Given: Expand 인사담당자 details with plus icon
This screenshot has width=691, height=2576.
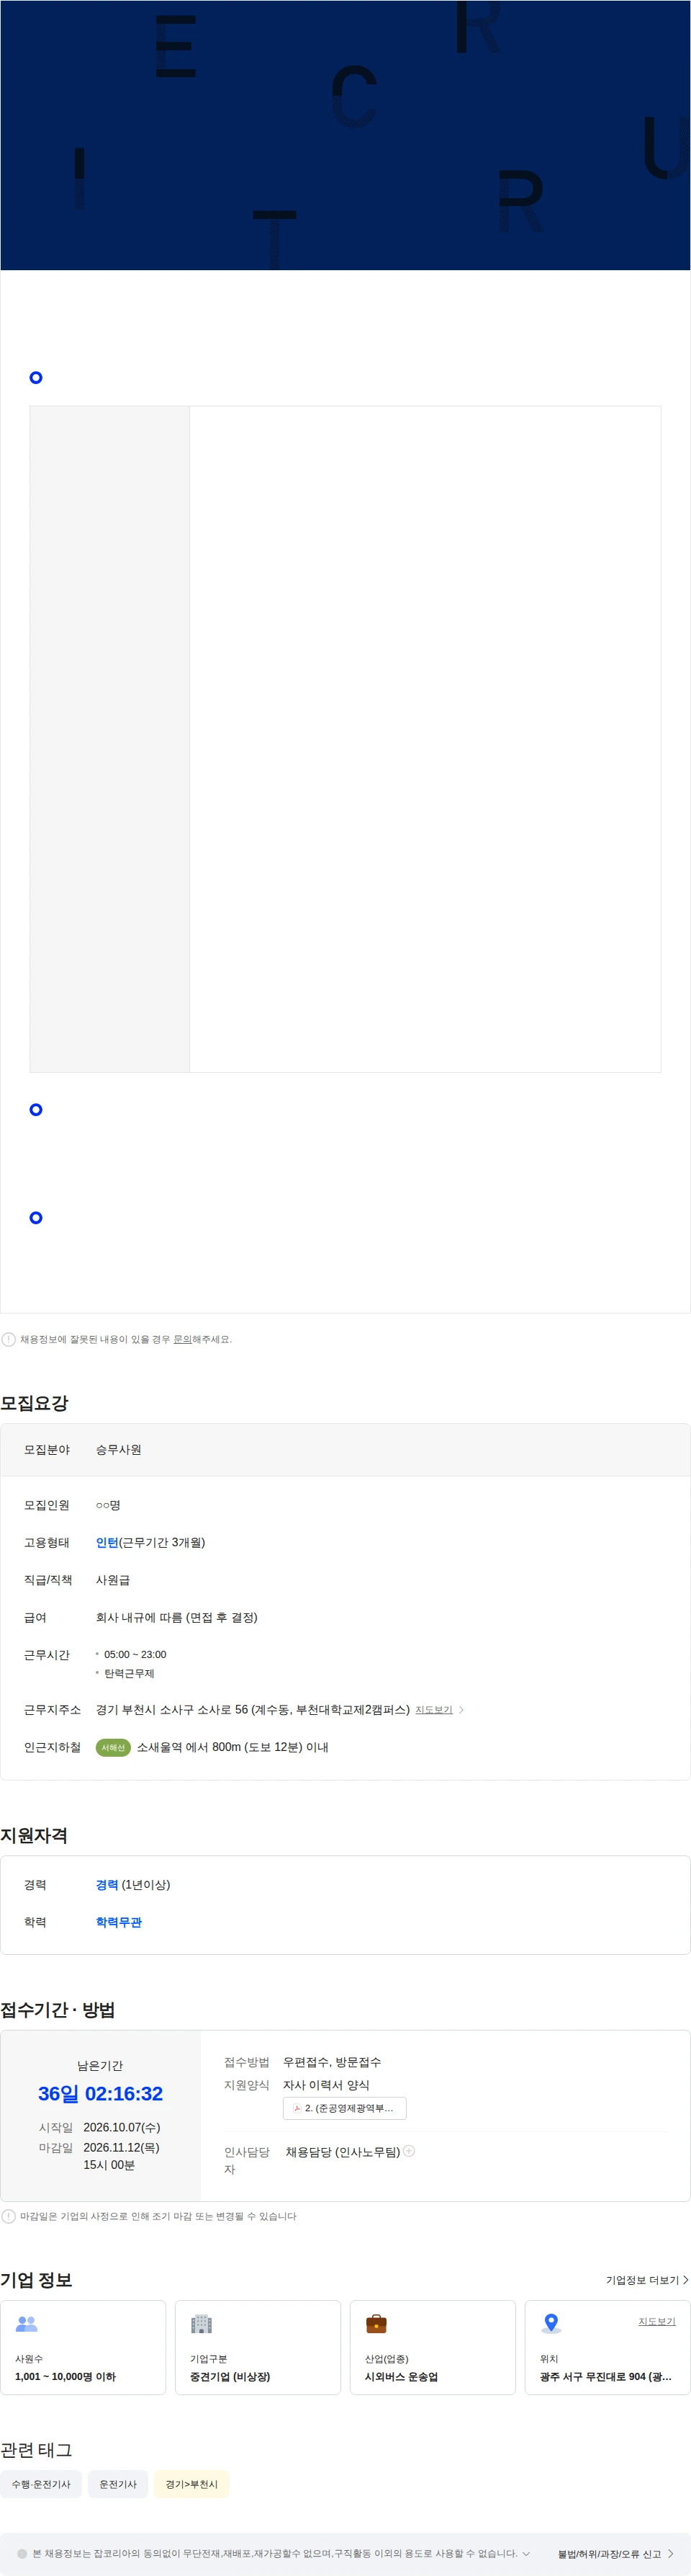Looking at the screenshot, I should click(408, 2150).
